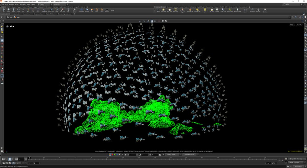Select the Spiral shelf tool
The image size is (307, 168).
pos(97,10)
